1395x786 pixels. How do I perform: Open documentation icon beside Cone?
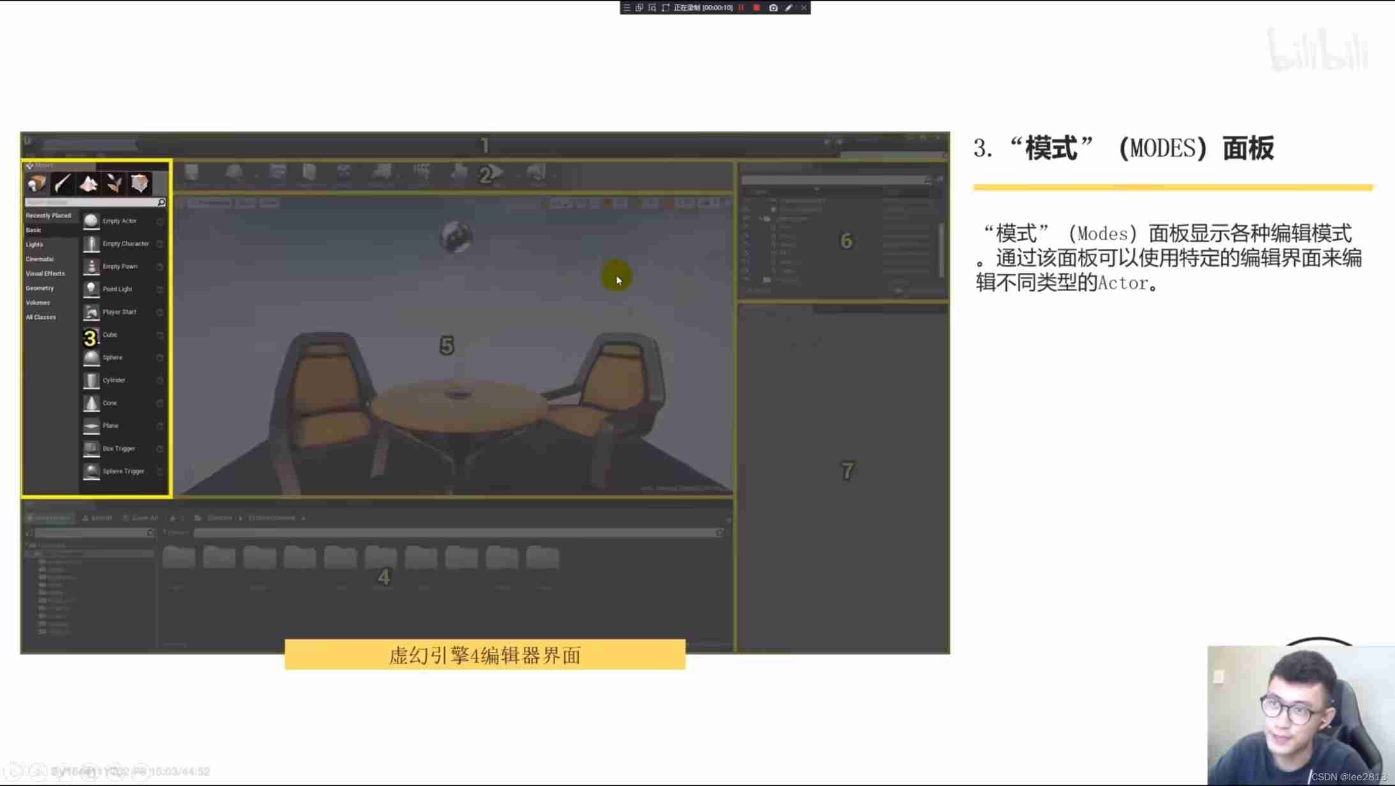pyautogui.click(x=160, y=404)
